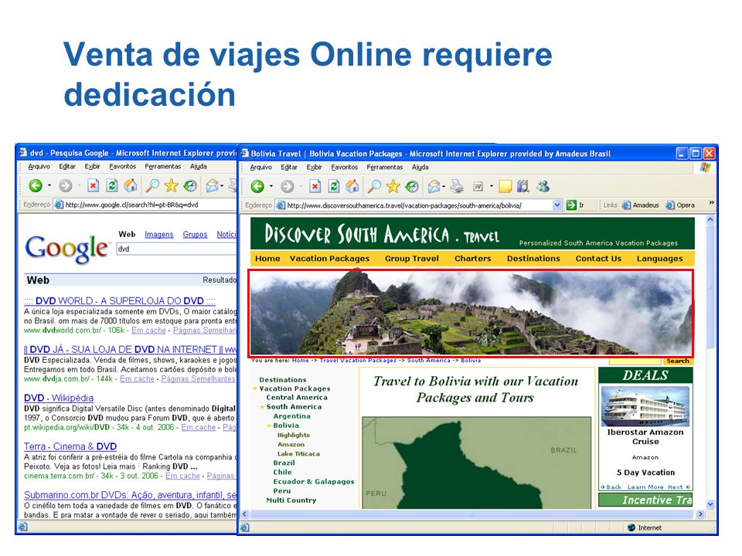Open address bar dropdown in Bolivia Travel window
The width and height of the screenshot is (742, 556).
(557, 205)
